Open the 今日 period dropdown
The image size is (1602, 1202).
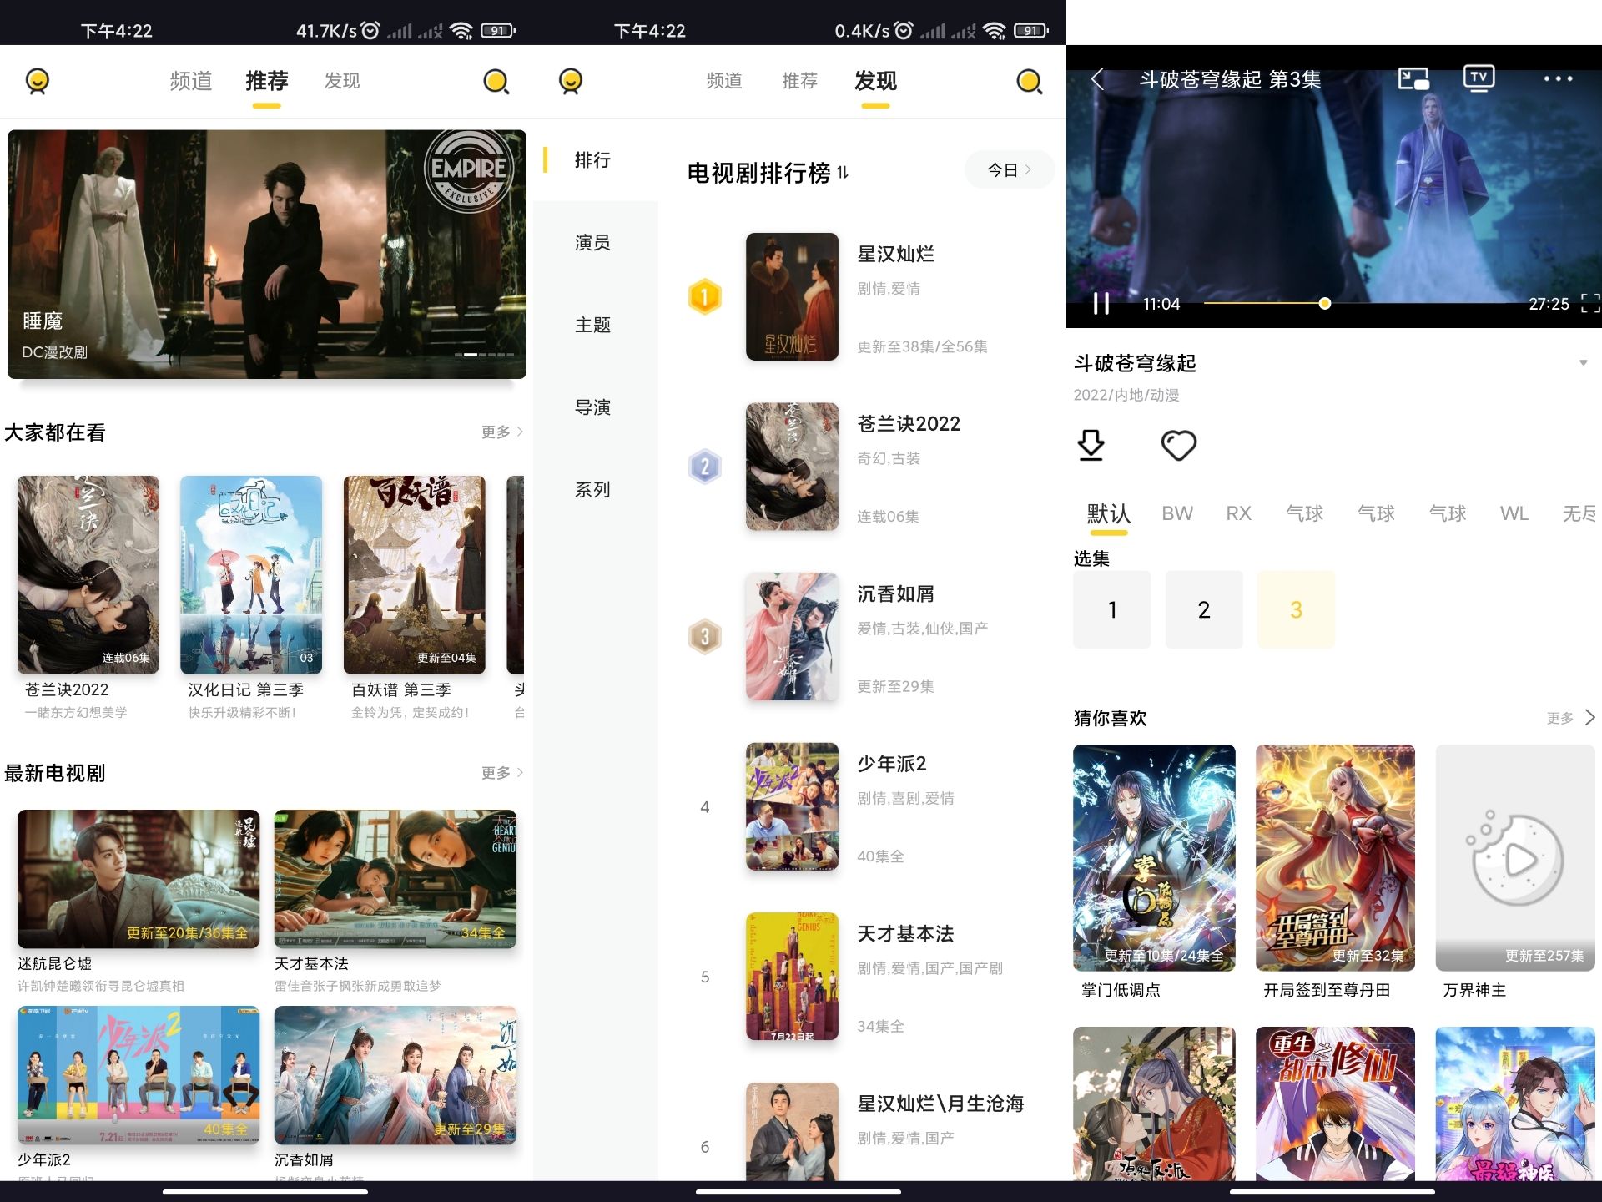pos(1009,170)
